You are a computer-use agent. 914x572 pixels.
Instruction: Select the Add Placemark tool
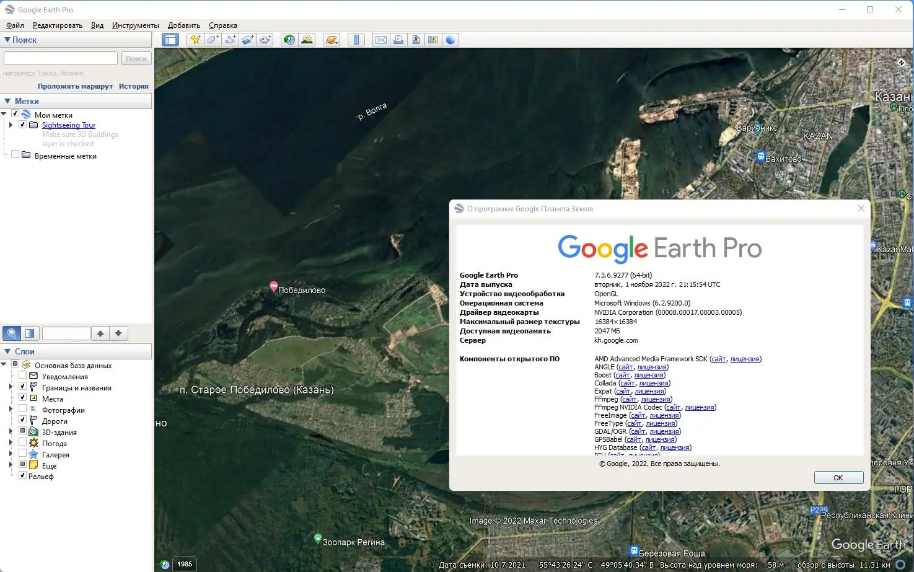(x=195, y=39)
